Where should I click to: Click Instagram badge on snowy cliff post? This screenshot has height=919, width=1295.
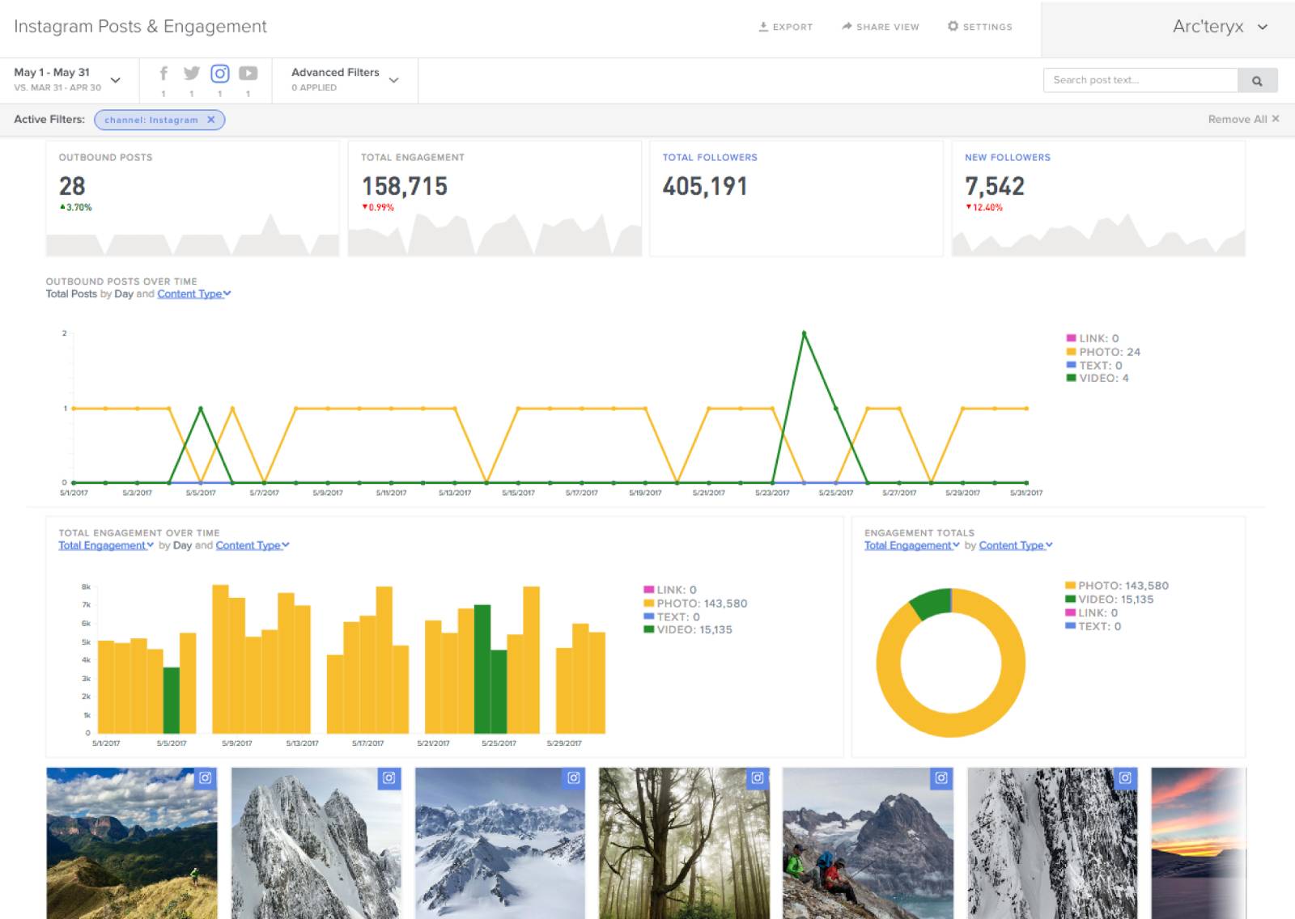coord(1126,778)
